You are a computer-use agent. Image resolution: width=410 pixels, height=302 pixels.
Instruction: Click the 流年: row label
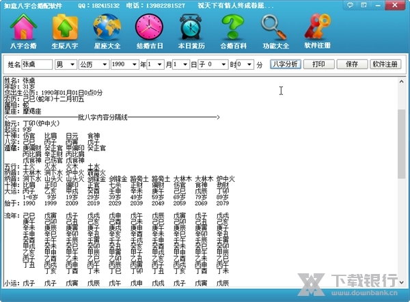click(x=12, y=216)
